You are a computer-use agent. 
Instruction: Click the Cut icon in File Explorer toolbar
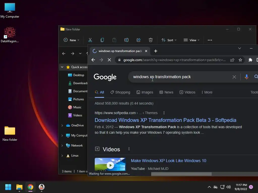[x=90, y=40]
